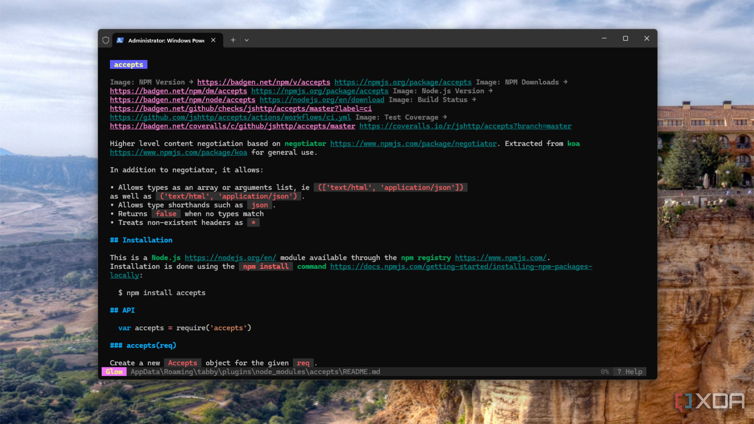
Task: Open badgen.net coveralls jshttp accepts master link
Action: pyautogui.click(x=233, y=126)
